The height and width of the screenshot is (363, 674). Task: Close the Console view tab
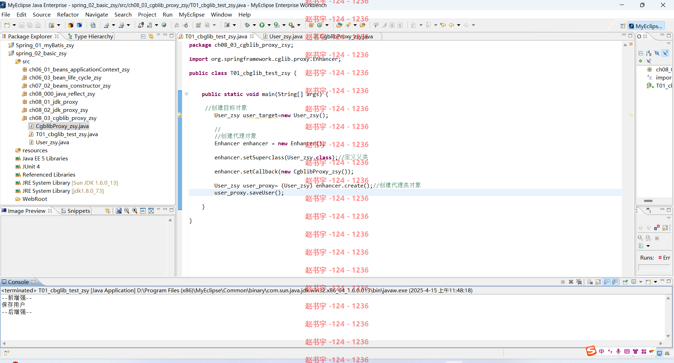click(x=33, y=282)
